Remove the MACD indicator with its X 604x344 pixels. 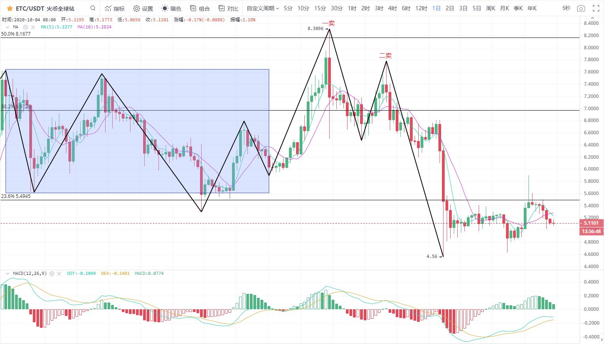[59, 273]
